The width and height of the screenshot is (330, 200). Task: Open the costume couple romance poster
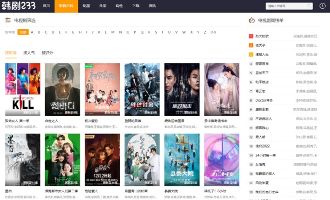click(x=222, y=90)
